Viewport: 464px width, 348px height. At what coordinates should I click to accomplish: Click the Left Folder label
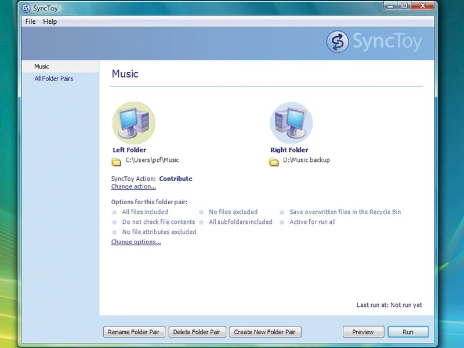click(129, 150)
